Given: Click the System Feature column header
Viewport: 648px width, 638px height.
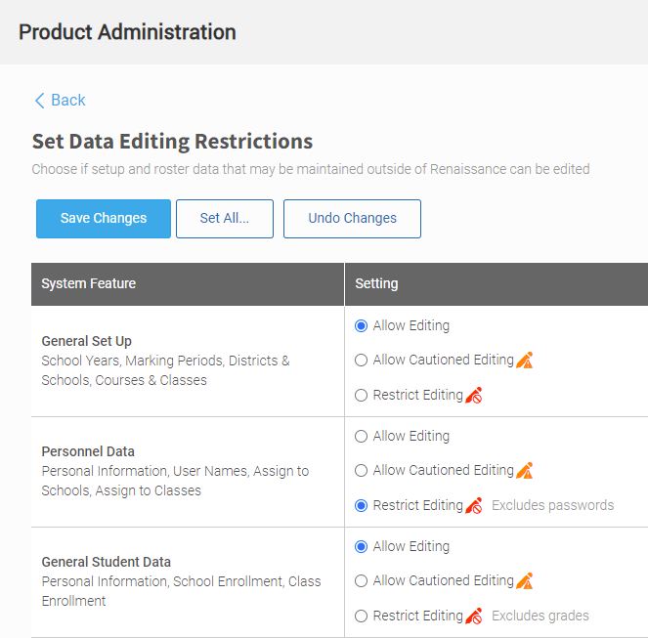Looking at the screenshot, I should coord(188,284).
